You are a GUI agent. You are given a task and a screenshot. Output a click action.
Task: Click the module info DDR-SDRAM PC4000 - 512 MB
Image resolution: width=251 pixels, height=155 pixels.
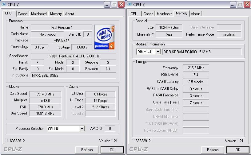202,52
